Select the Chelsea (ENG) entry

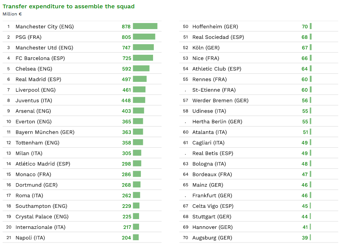(34, 69)
